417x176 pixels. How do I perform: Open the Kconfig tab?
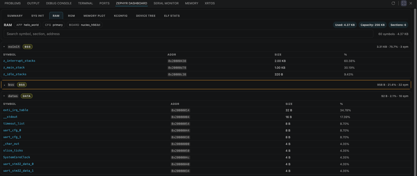pyautogui.click(x=121, y=16)
